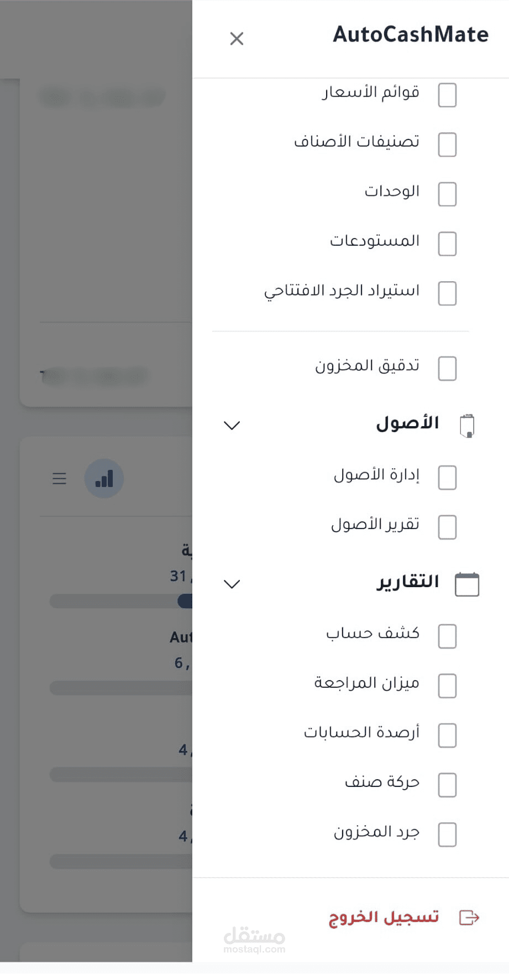Open the إدارة الأصول link
Image resolution: width=509 pixels, height=974 pixels.
376,475
